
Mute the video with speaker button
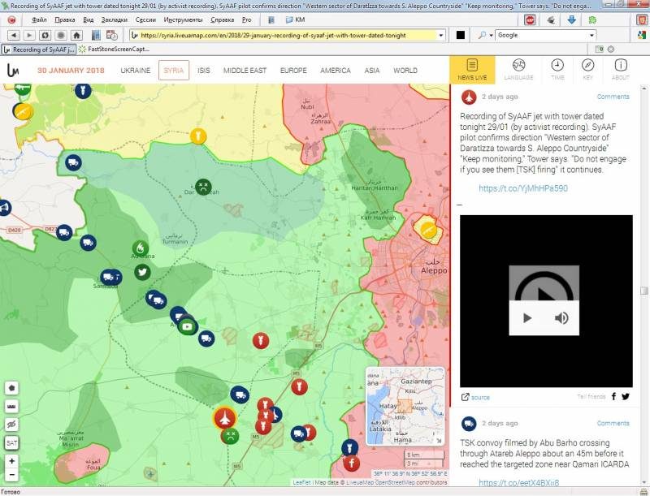tap(561, 318)
